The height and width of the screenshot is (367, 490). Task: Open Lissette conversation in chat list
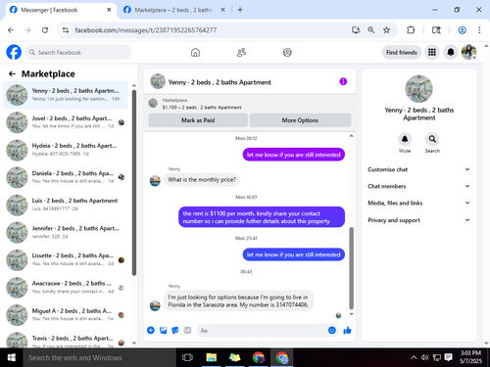point(65,259)
